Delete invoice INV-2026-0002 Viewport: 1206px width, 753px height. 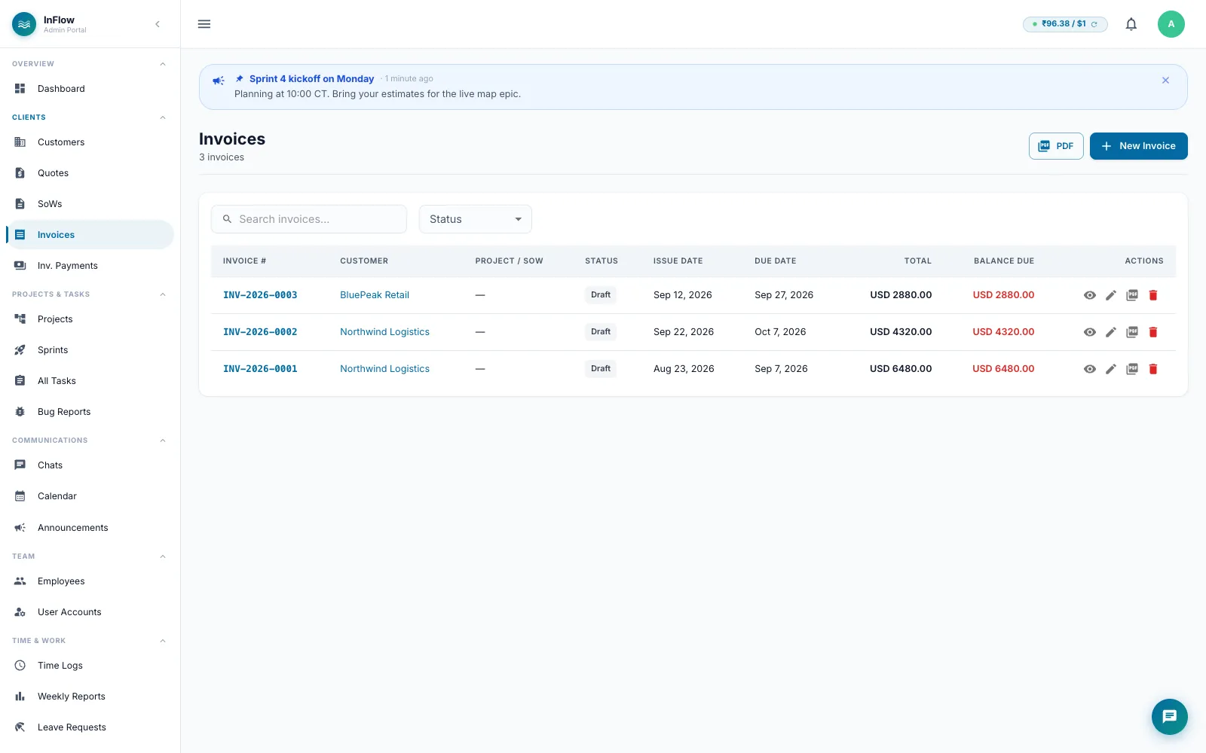[1153, 332]
